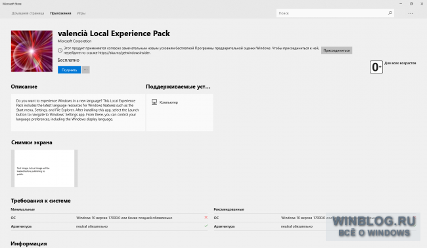Click the search magnifier icon
Screen dimensions: 427x248
pyautogui.click(x=390, y=13)
